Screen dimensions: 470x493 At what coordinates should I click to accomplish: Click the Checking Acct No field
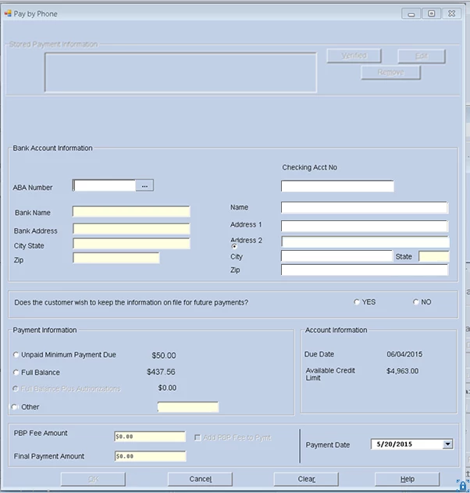point(337,186)
